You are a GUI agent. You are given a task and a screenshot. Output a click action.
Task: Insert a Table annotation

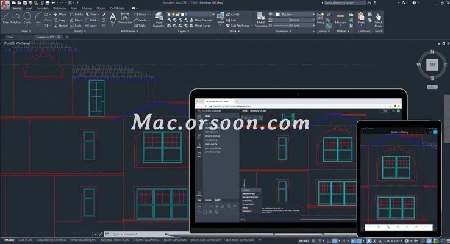click(x=140, y=26)
